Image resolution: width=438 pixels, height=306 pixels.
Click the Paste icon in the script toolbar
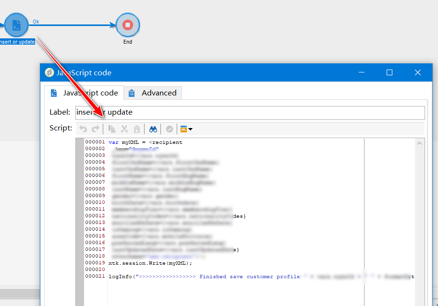[x=137, y=129]
